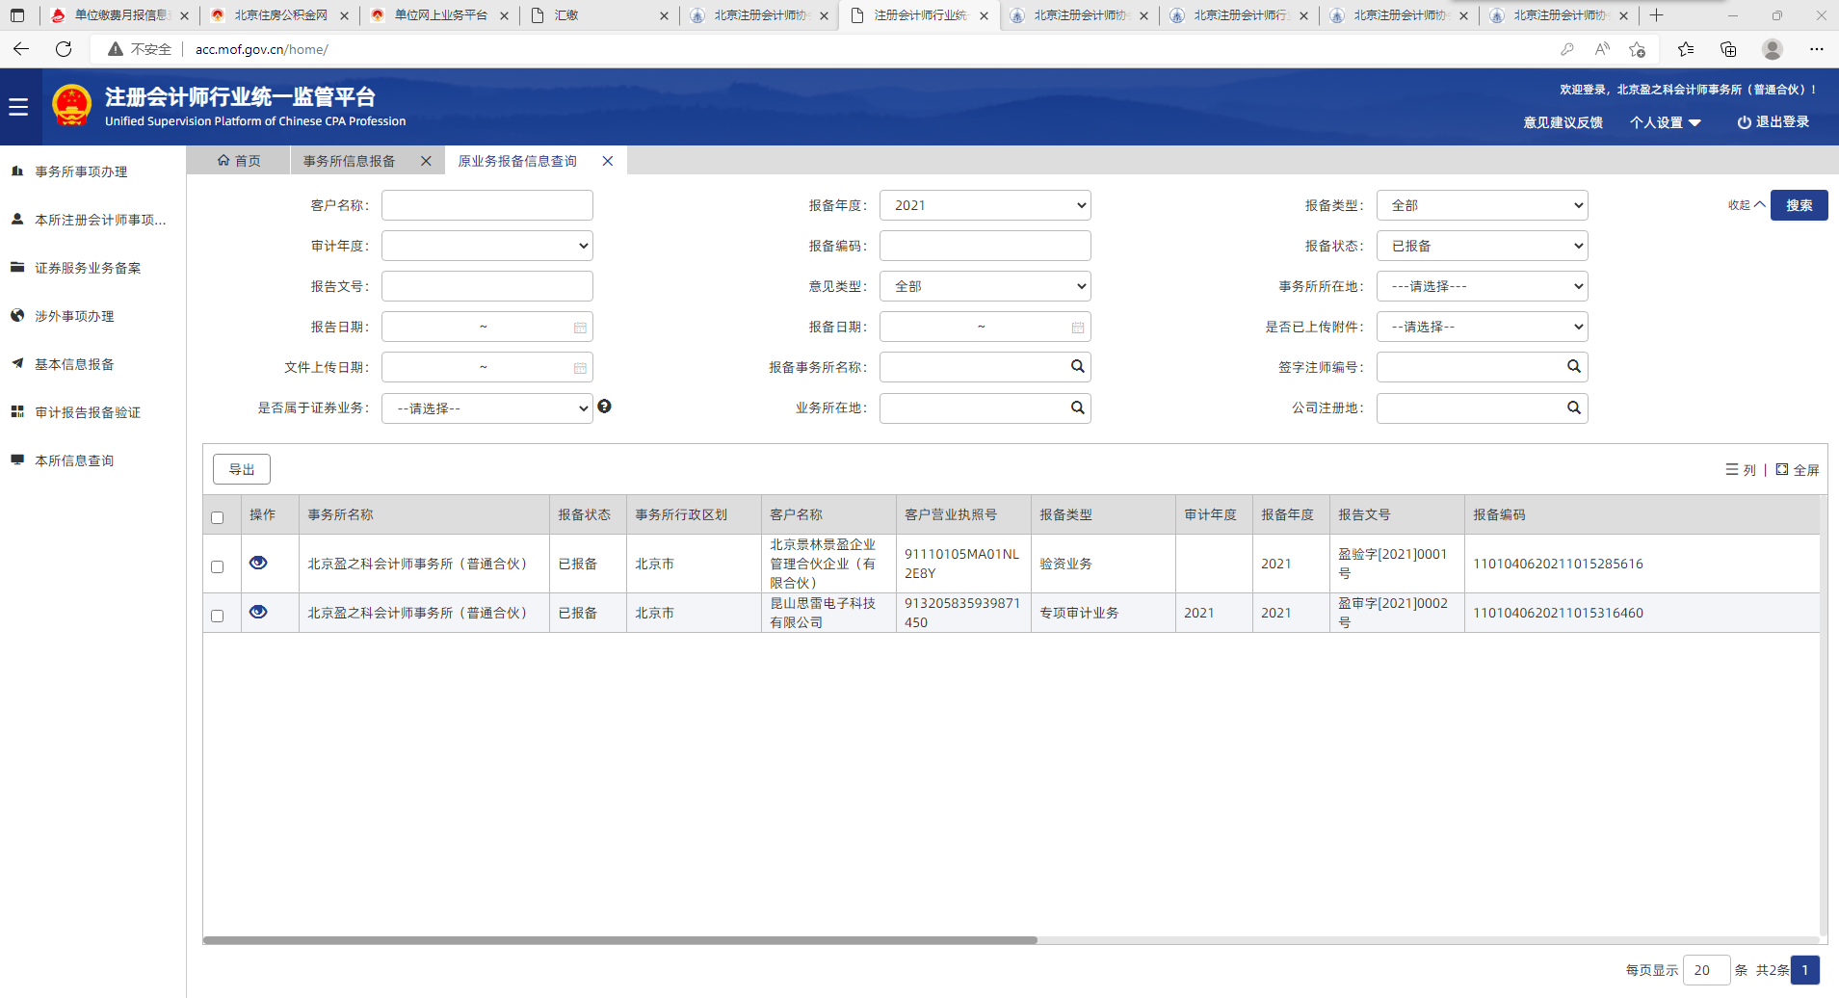This screenshot has width=1839, height=998.
Task: Click the help question mark icon
Action: [604, 407]
